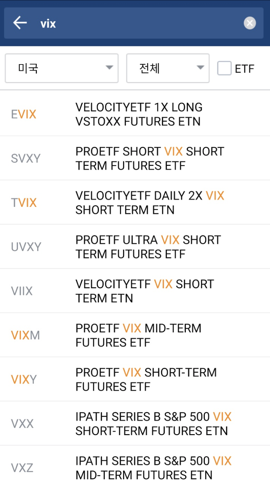Click PROETF VIX MID-TERM FUTURES name
Viewport: 270px width, 486px height.
click(139, 335)
